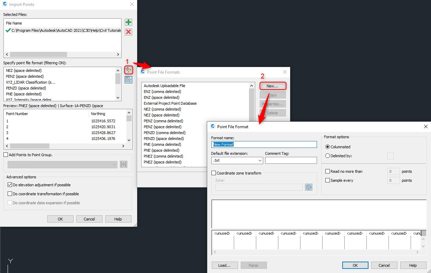Click the New button in Point File Formats
Image resolution: width=431 pixels, height=273 pixels.
pos(272,85)
